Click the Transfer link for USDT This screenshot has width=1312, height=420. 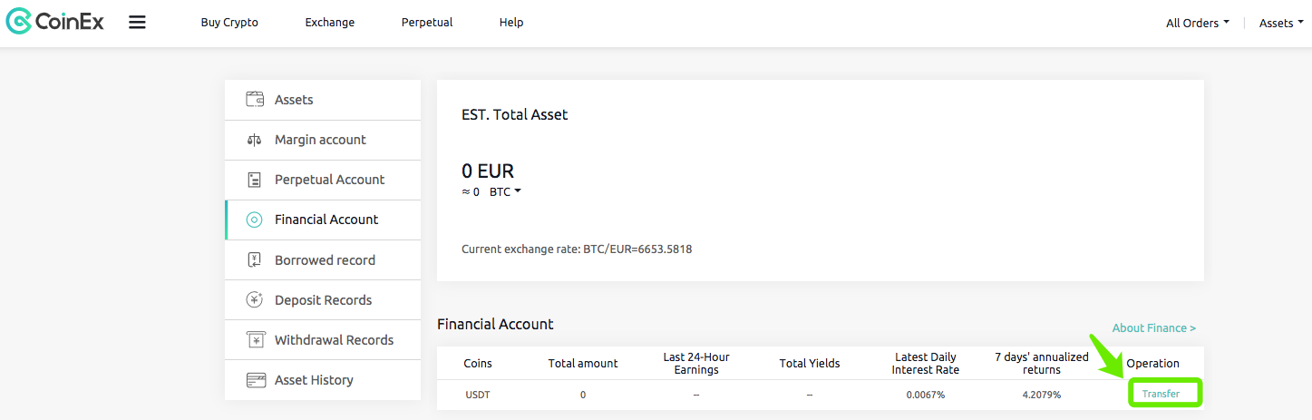(1161, 394)
